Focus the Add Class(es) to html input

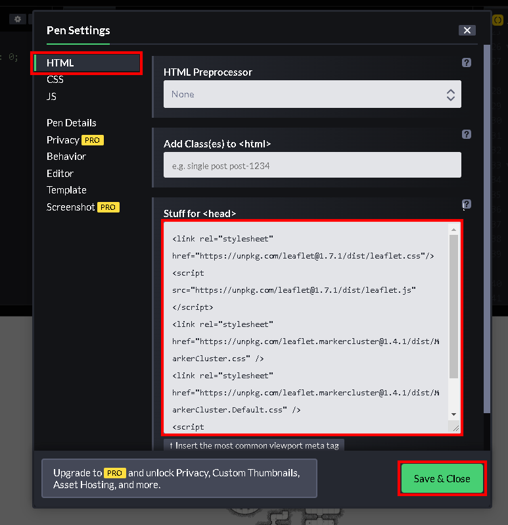click(x=312, y=165)
